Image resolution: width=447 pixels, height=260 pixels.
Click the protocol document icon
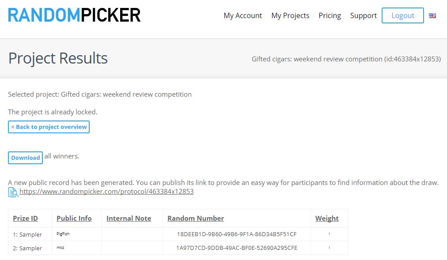click(x=13, y=192)
